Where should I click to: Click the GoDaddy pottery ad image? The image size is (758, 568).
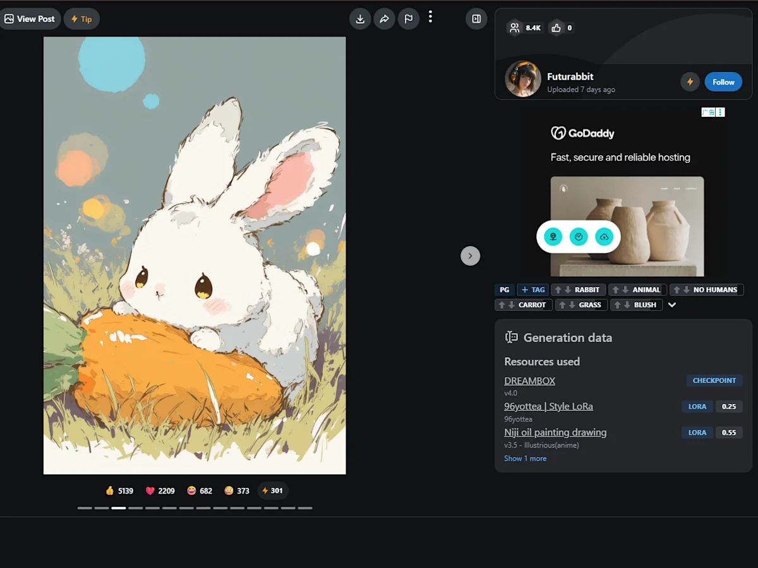[627, 226]
